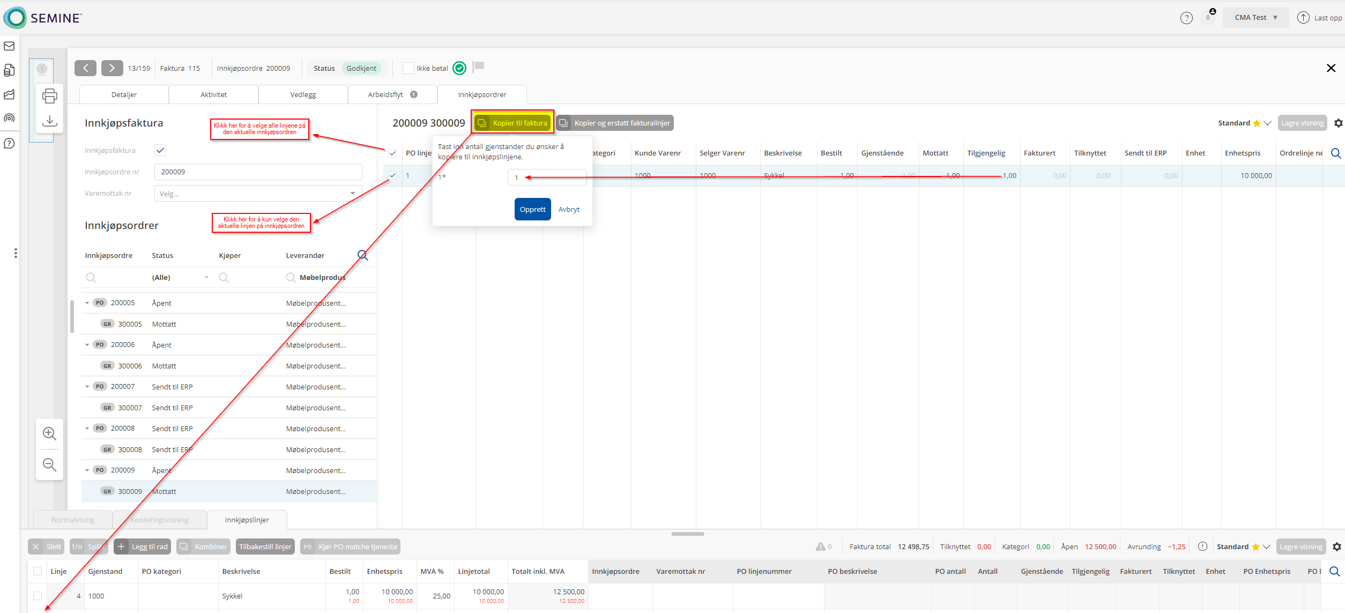Click the download icon below the printer
The image size is (1345, 613).
point(49,121)
